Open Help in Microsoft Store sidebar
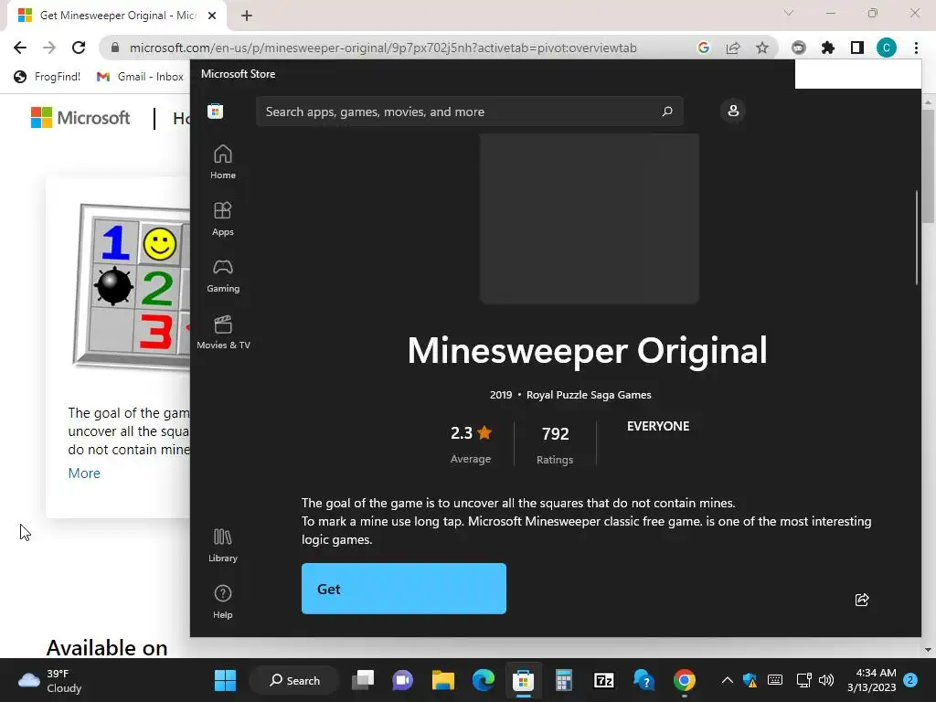The image size is (936, 702). pyautogui.click(x=223, y=601)
